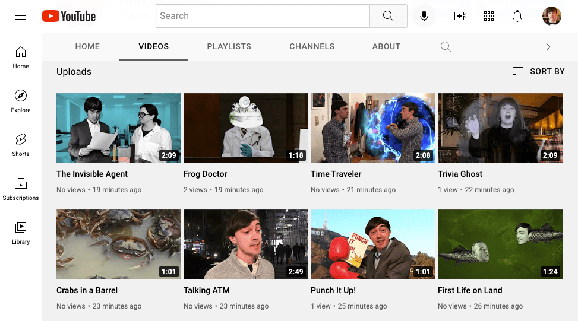This screenshot has width=578, height=321.
Task: Open the Sort By dropdown
Action: [x=538, y=71]
